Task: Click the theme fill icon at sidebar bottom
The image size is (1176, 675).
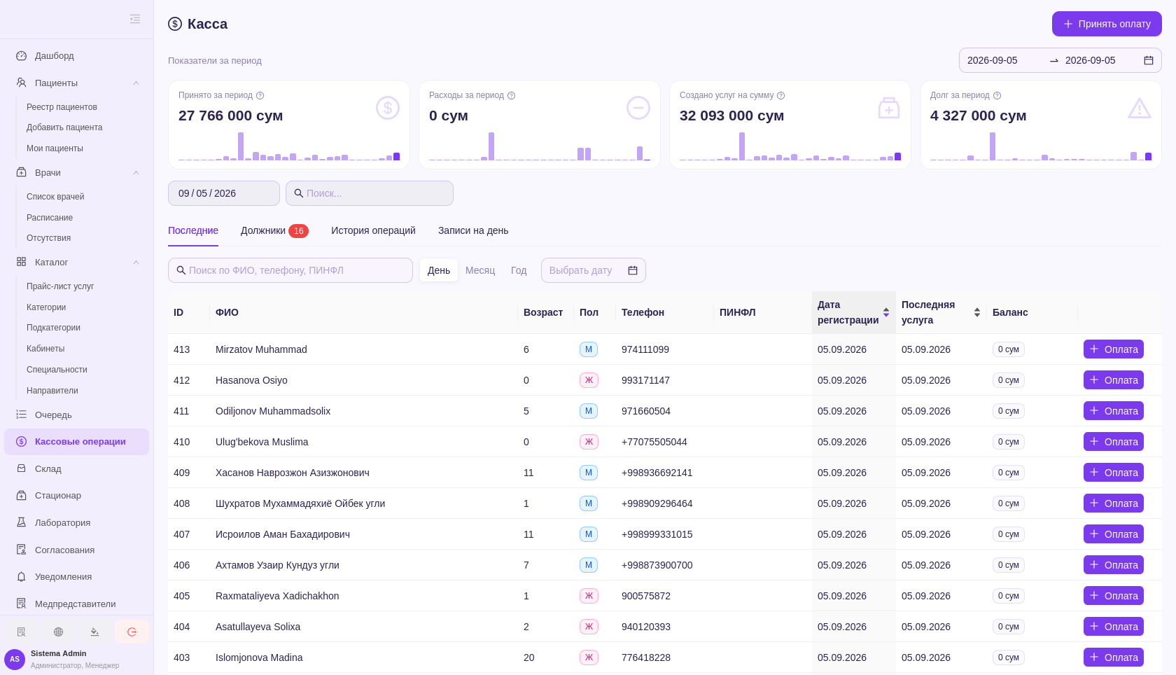Action: [94, 632]
